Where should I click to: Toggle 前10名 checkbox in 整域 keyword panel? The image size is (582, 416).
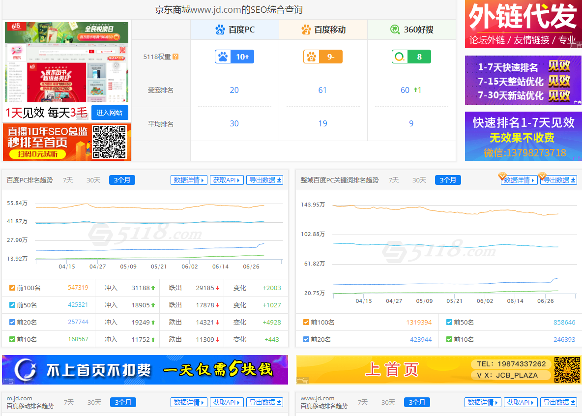tap(449, 339)
